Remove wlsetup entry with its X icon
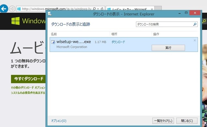 point(195,40)
